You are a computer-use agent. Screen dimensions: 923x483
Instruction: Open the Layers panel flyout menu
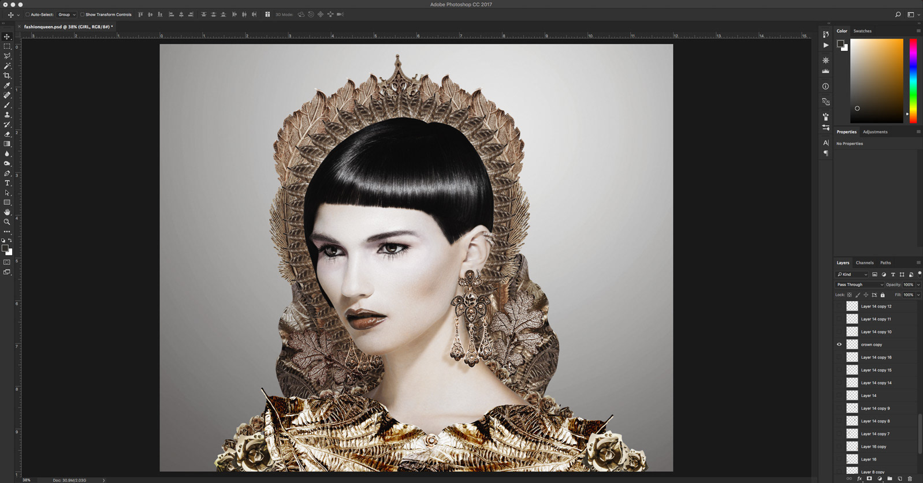(x=918, y=263)
